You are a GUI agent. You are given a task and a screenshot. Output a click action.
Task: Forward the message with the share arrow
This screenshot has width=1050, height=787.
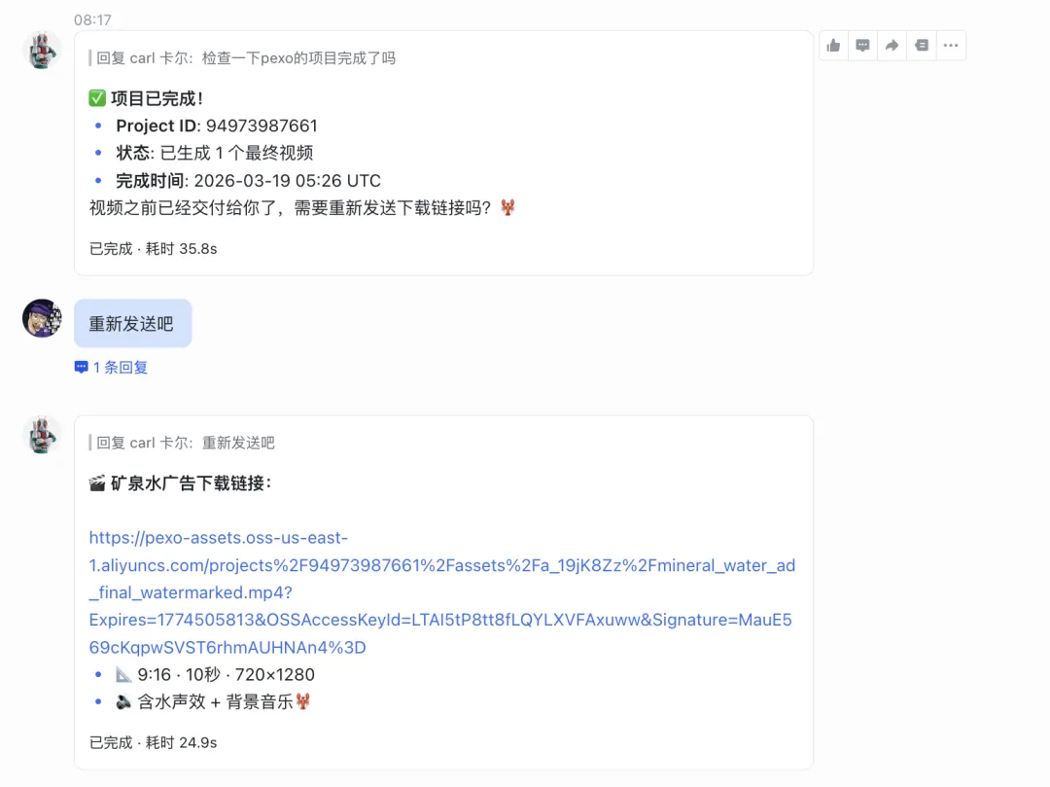pyautogui.click(x=892, y=46)
